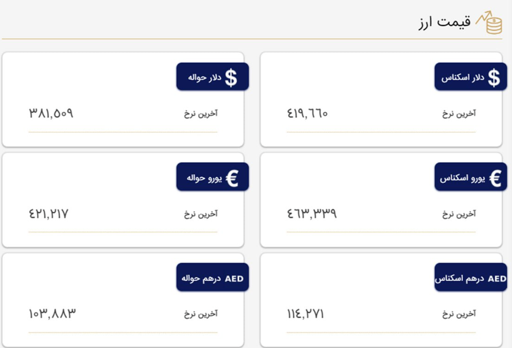Click the dirham transfer rate ۱۰۳,۸۸۳
The image size is (512, 348).
(x=52, y=314)
